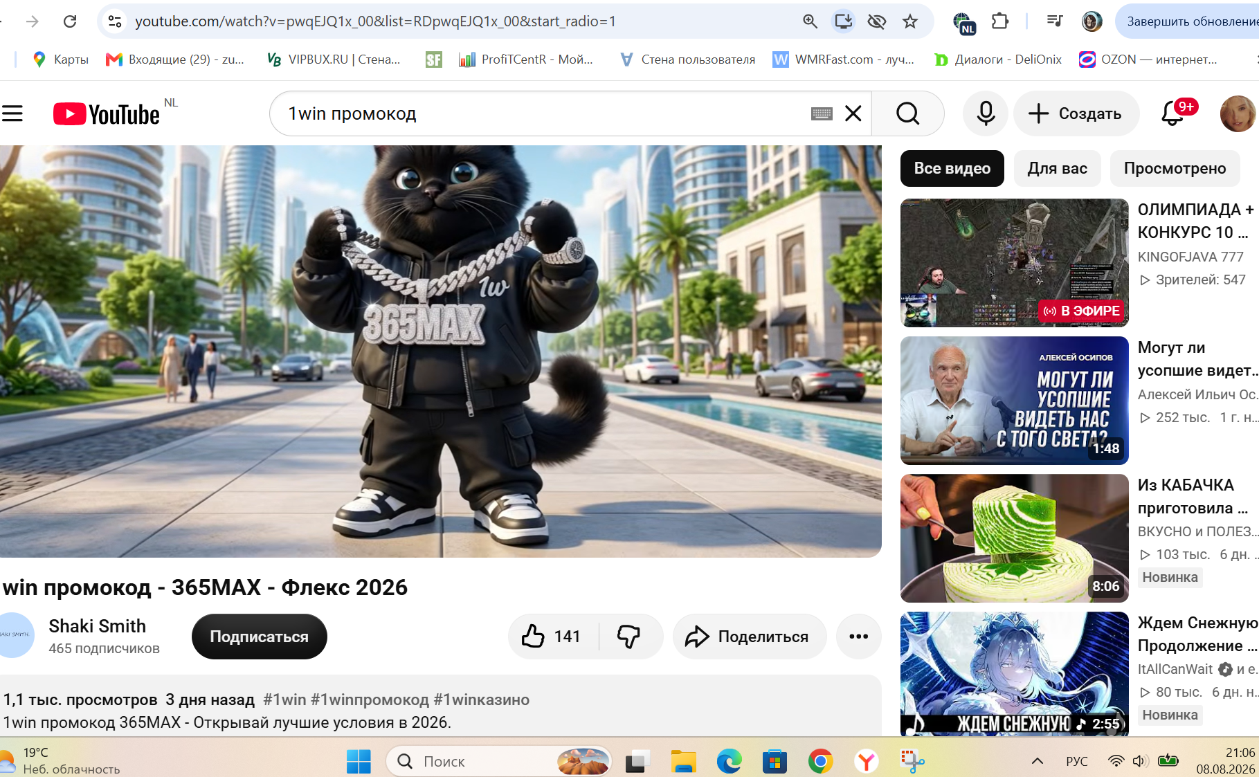
Task: Bookmark this page with the star
Action: pyautogui.click(x=910, y=21)
